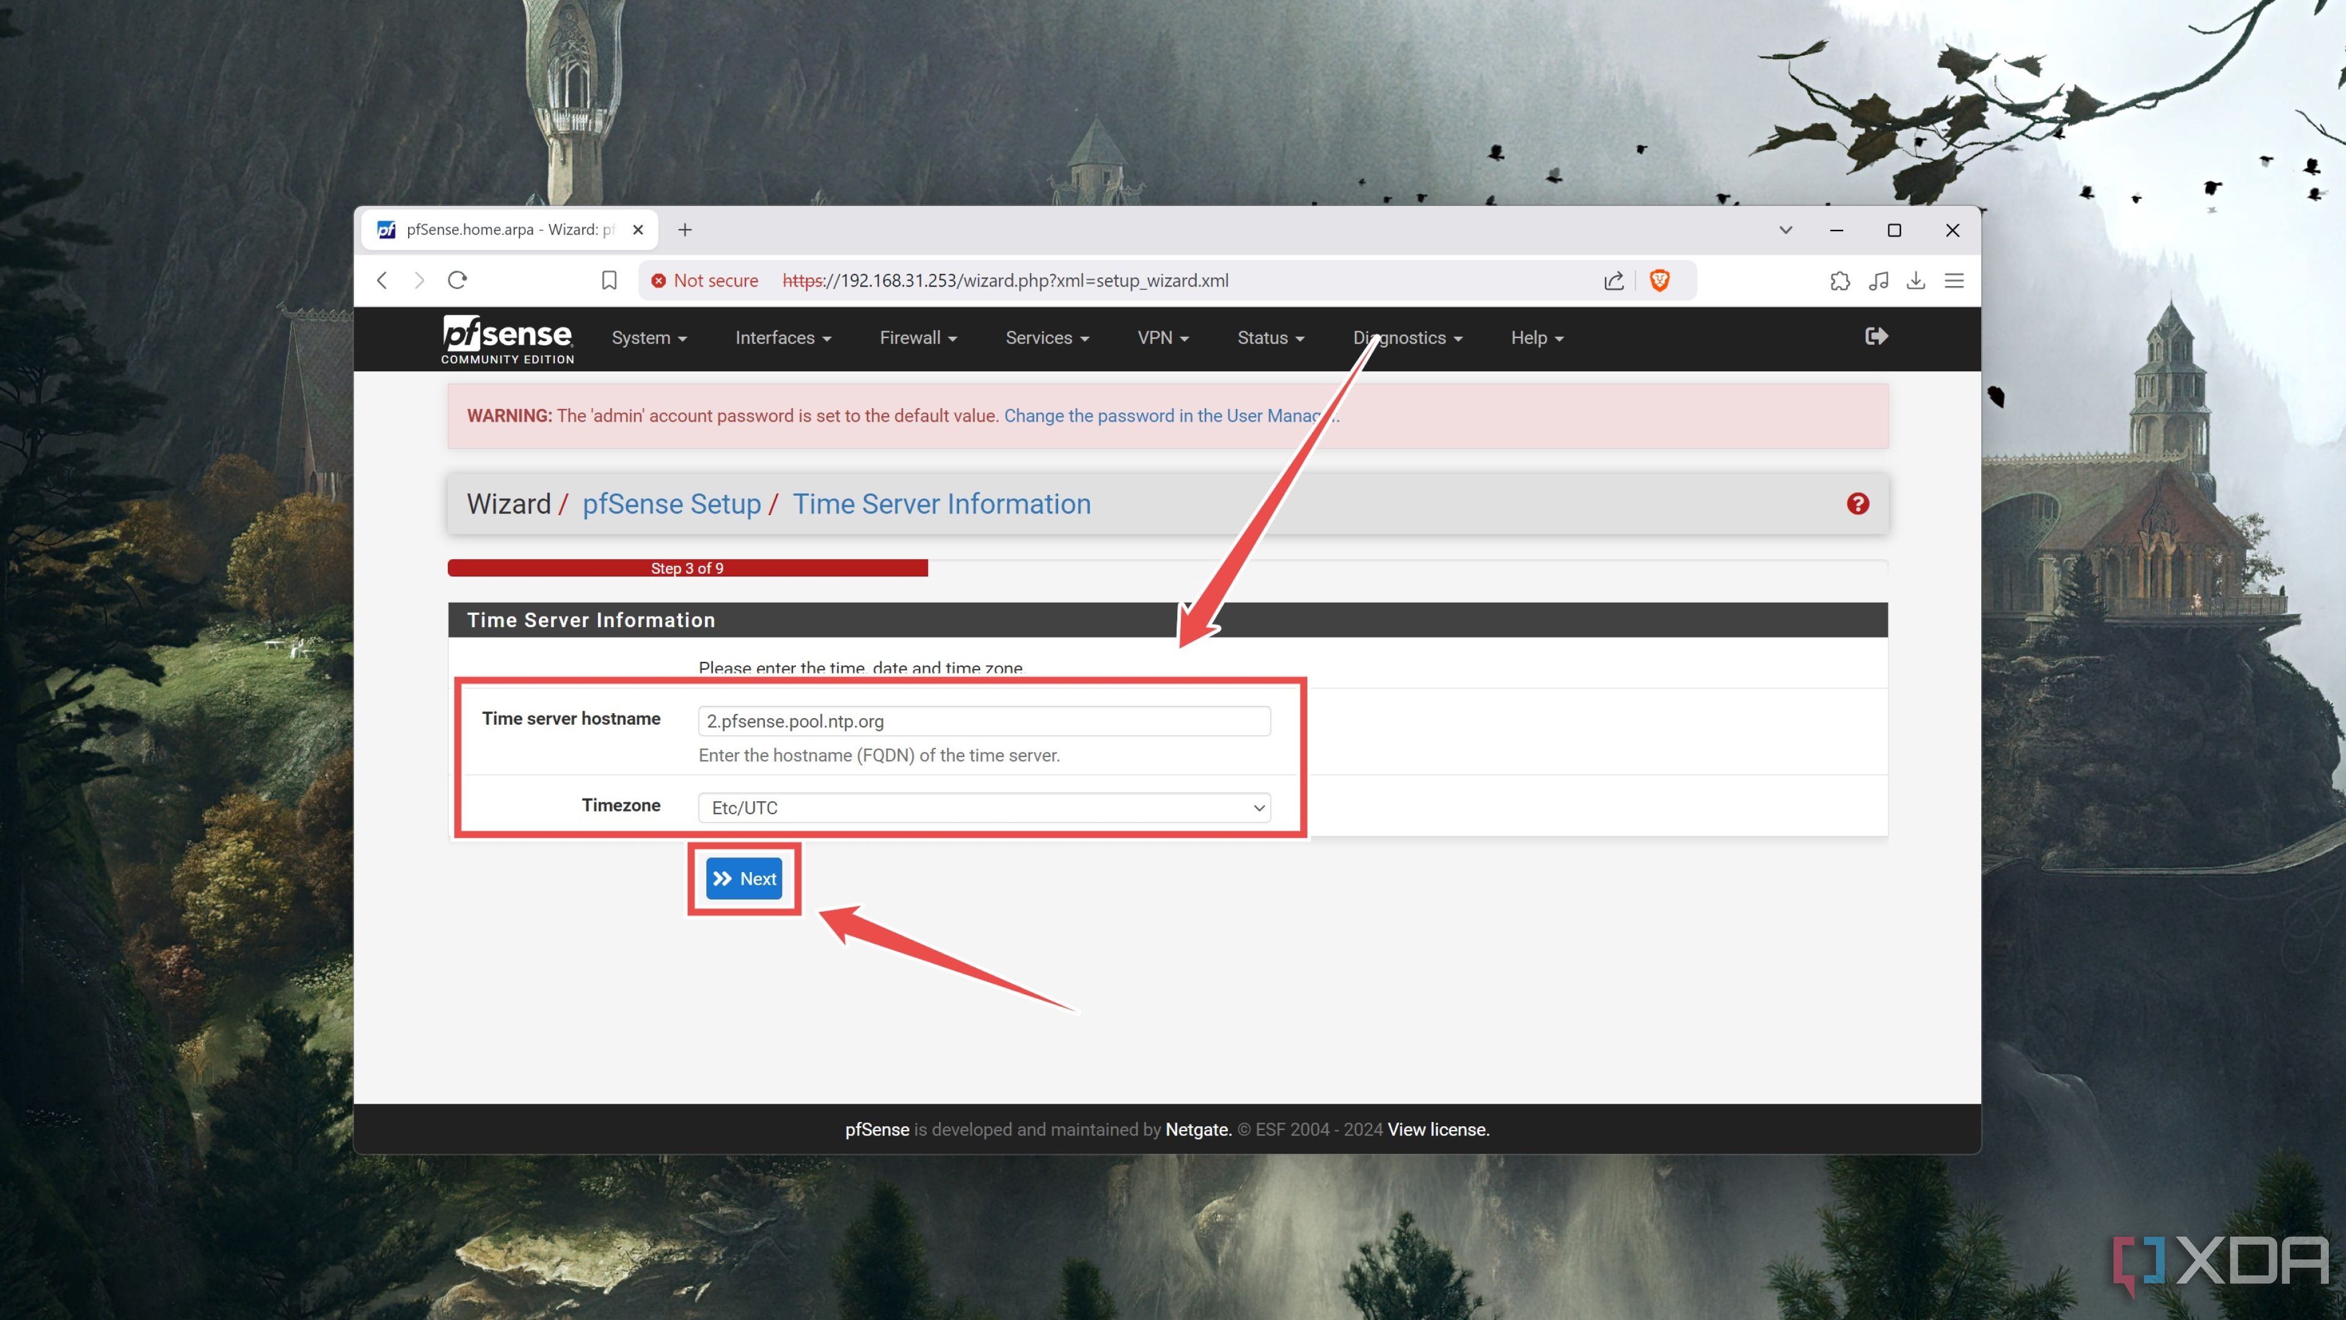Screen dimensions: 2346x1320
Task: Open the red help question mark icon
Action: [x=1858, y=504]
